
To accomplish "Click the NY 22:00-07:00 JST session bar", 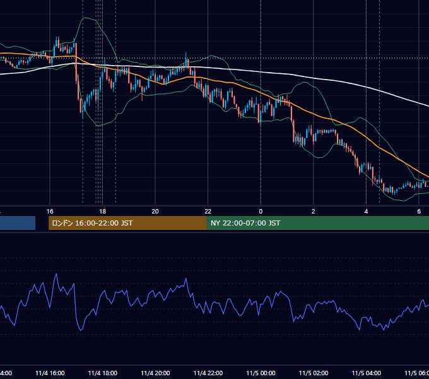I will (x=317, y=223).
